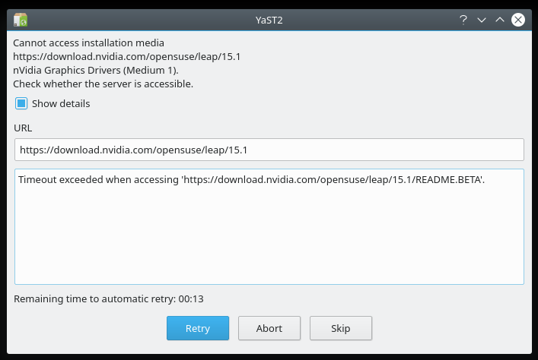The image size is (538, 360).
Task: Uncheck the Show details checkbox
Action: point(21,103)
